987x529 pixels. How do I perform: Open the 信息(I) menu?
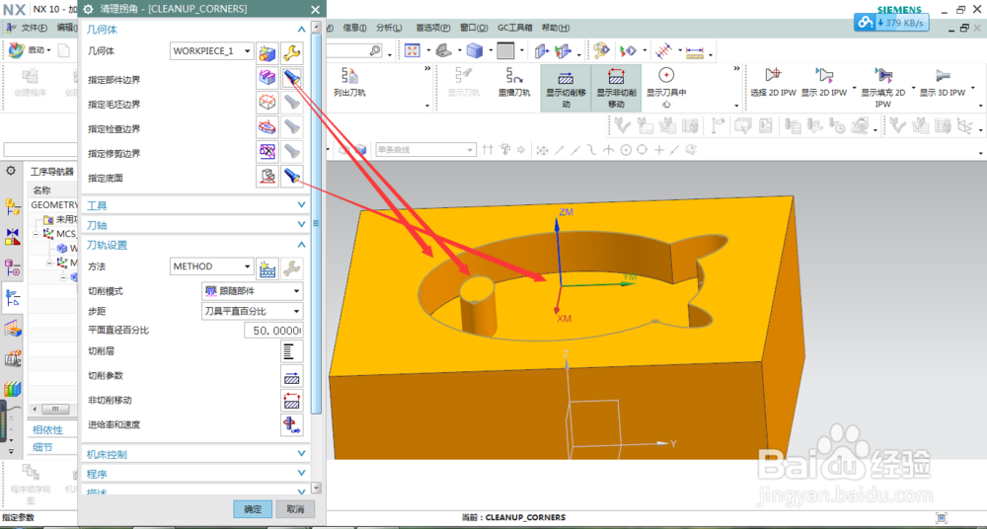(355, 28)
